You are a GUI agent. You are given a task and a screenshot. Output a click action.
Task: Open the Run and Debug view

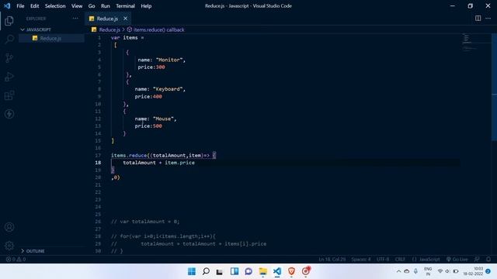click(x=9, y=77)
